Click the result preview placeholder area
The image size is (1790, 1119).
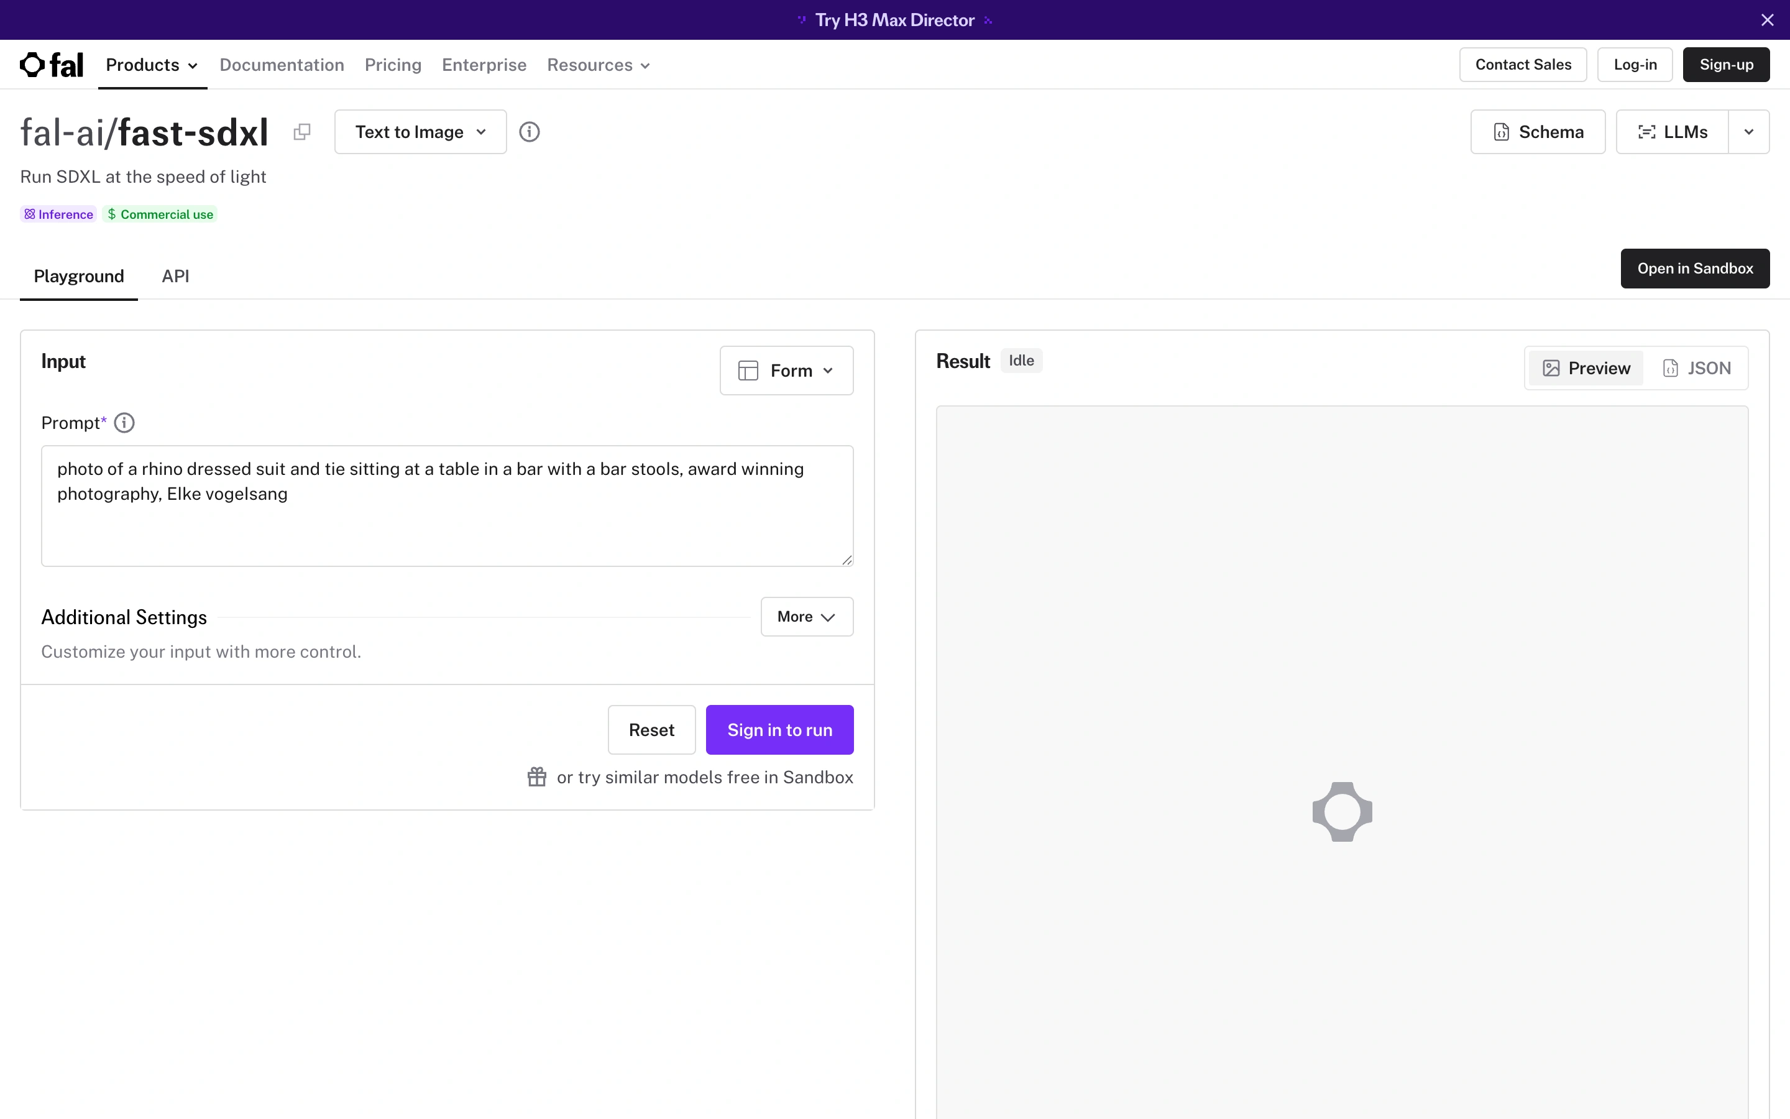[1342, 762]
